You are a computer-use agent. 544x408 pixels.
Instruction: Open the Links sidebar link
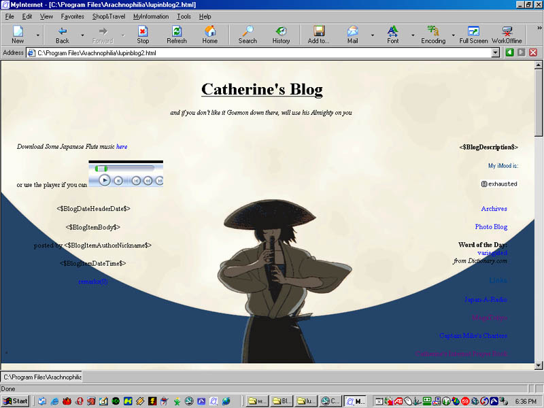(498, 280)
